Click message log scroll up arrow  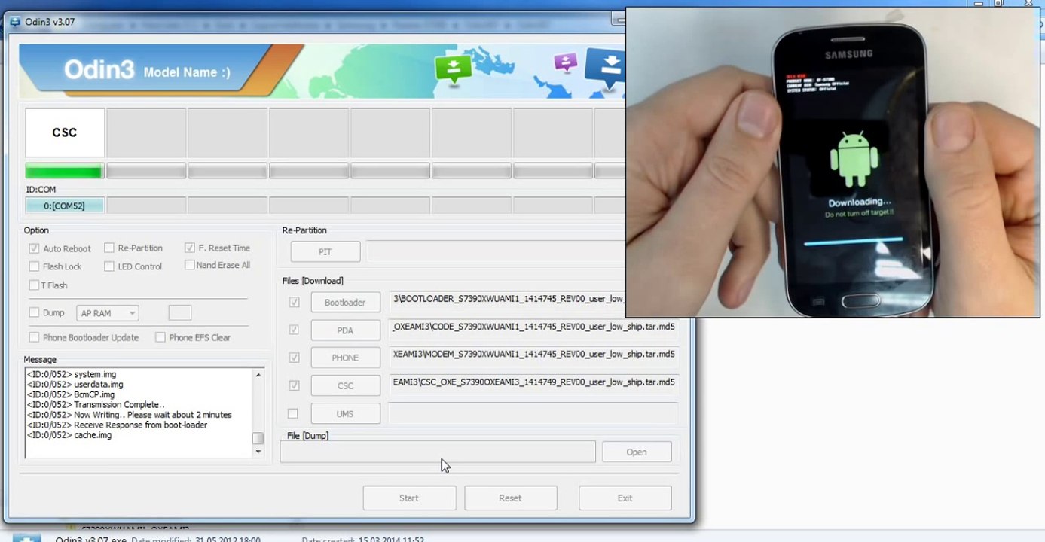[258, 375]
